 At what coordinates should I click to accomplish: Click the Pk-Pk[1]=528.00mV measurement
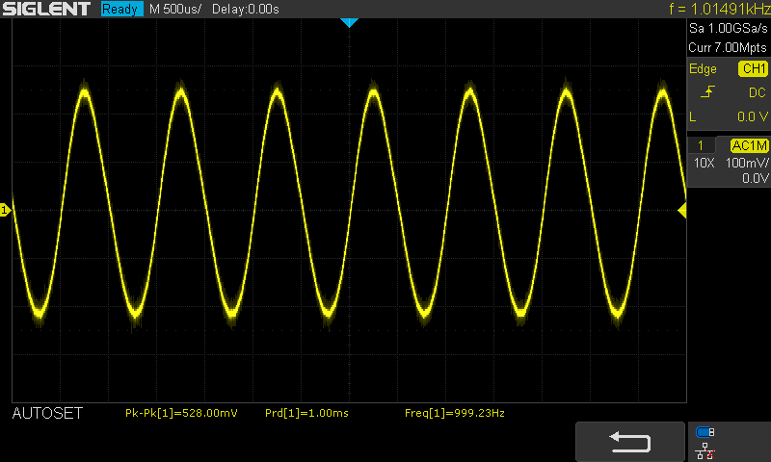[x=181, y=413]
